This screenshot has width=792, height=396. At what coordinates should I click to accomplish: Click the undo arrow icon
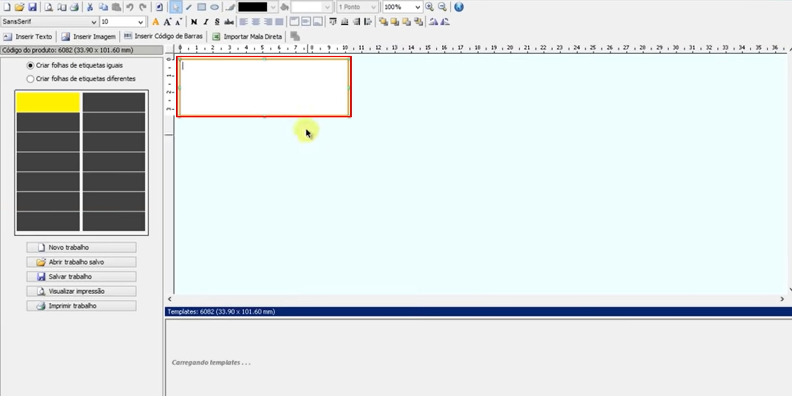click(130, 7)
